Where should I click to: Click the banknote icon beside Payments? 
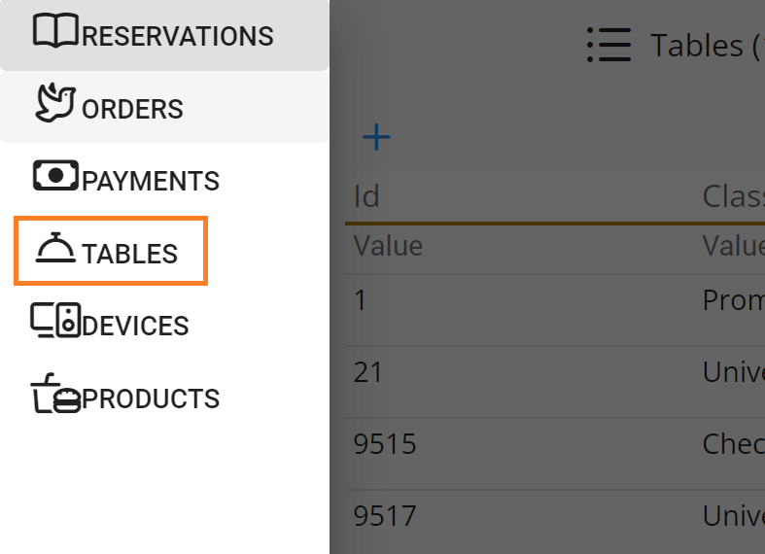(x=55, y=176)
